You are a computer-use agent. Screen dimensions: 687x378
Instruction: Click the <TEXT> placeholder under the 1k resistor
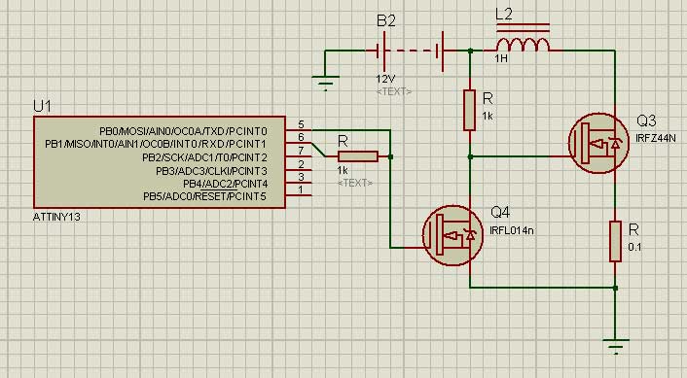[x=355, y=183]
